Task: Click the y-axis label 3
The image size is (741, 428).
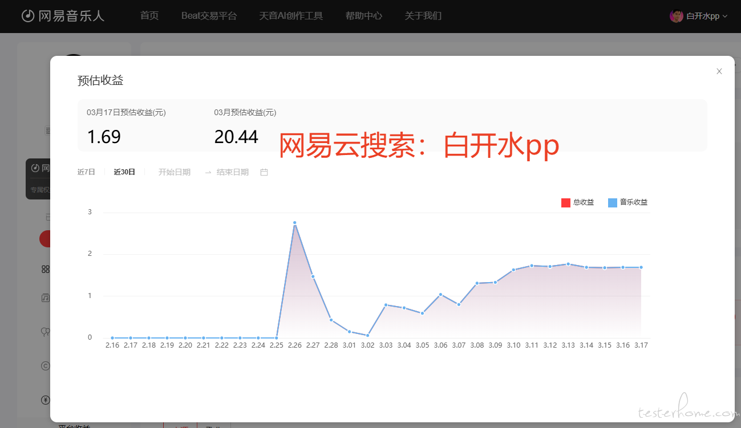Action: [x=90, y=212]
